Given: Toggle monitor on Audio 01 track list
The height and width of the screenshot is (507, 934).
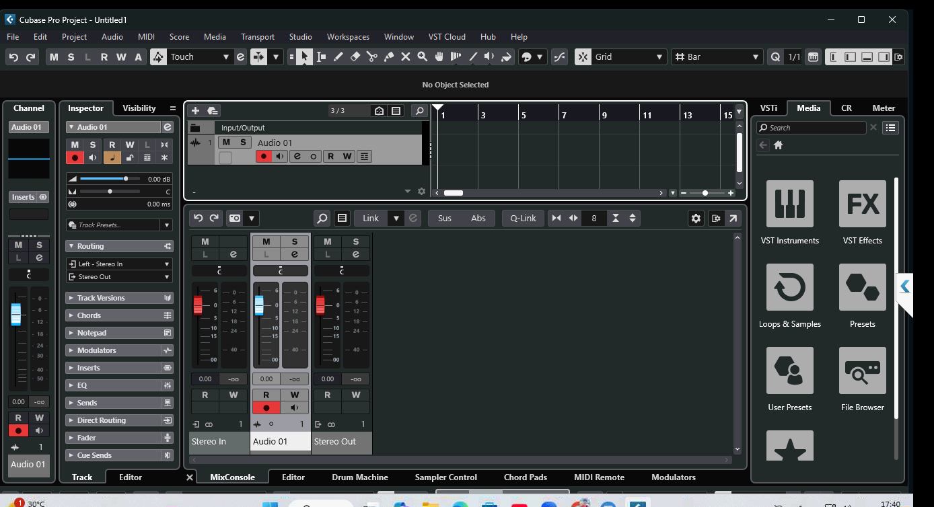Looking at the screenshot, I should point(280,157).
